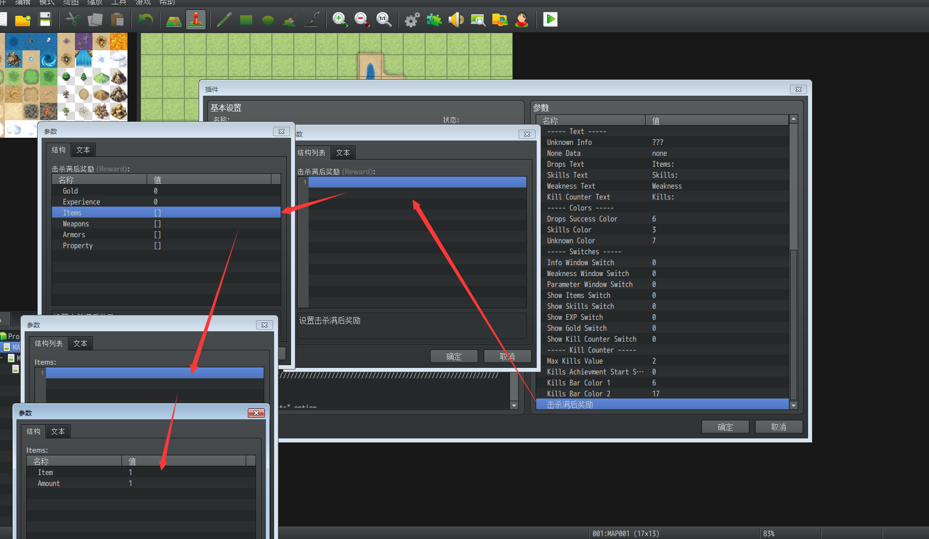Select the Property row in Reward dialog

pyautogui.click(x=166, y=245)
